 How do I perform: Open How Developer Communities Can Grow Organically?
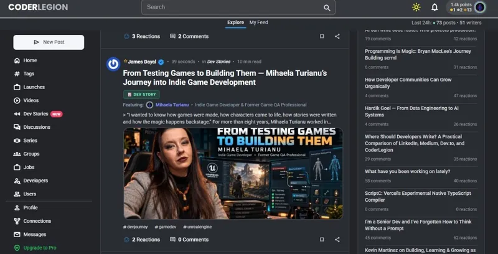(408, 83)
